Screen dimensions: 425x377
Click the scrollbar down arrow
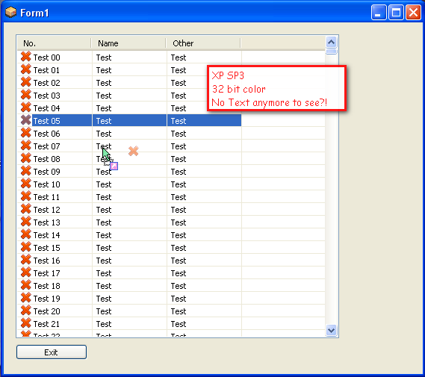click(331, 331)
